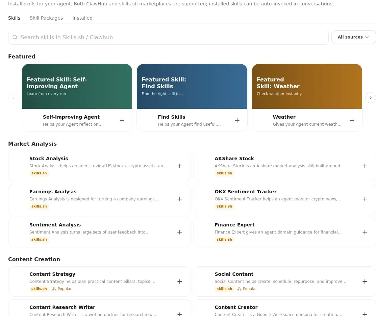Click the search magnifier icon

(x=15, y=37)
